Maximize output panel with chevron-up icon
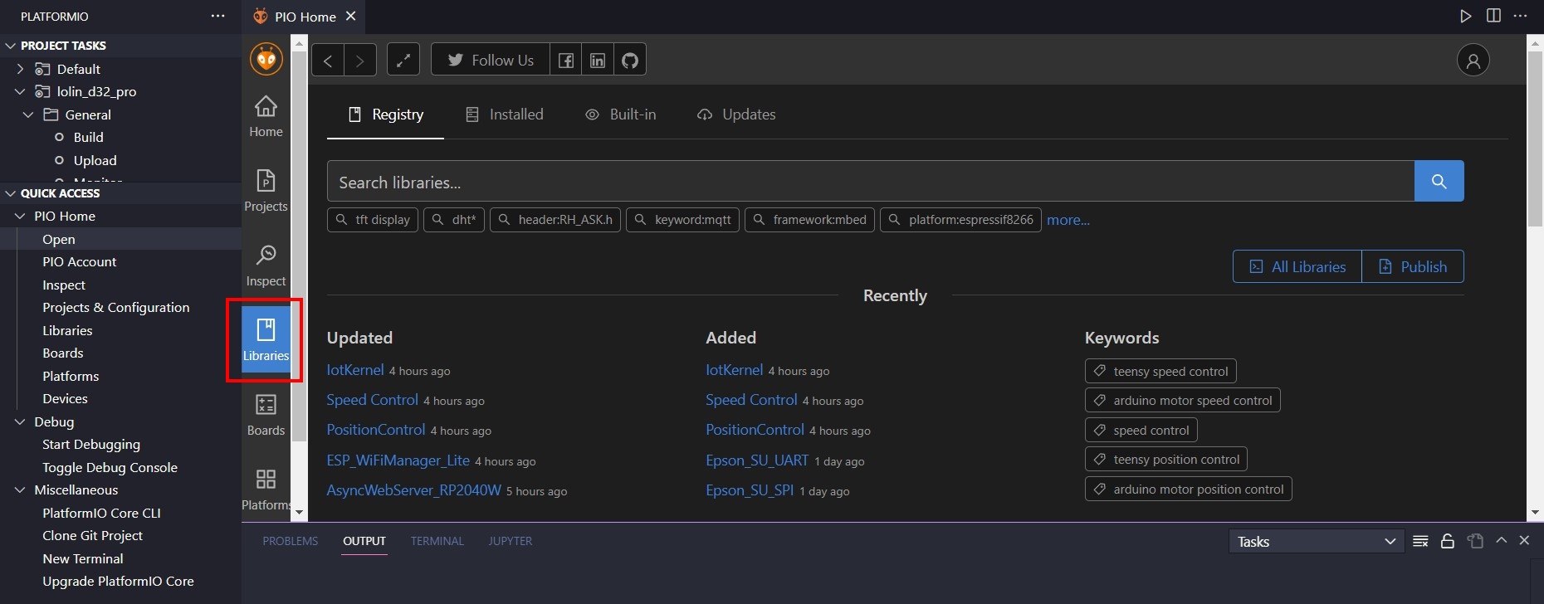This screenshot has height=604, width=1544. (1501, 540)
